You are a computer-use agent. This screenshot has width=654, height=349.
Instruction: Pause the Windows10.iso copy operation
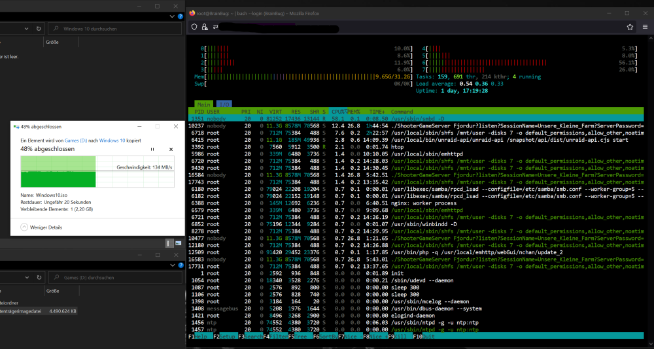[152, 149]
